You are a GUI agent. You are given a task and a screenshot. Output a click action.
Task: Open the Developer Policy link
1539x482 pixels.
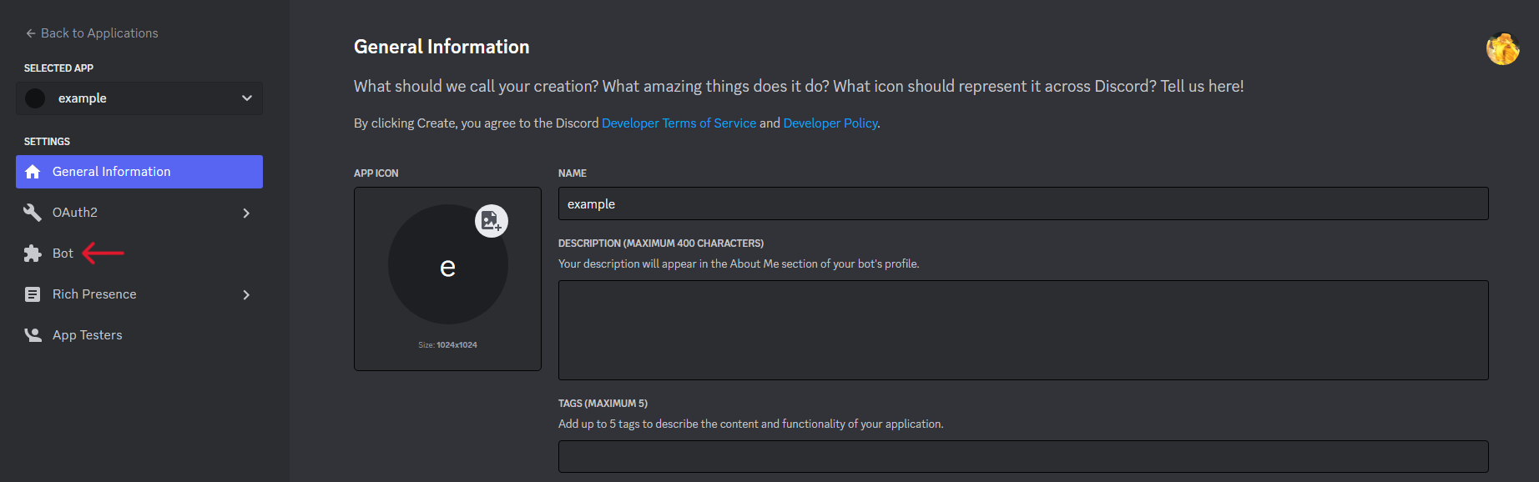tap(830, 123)
